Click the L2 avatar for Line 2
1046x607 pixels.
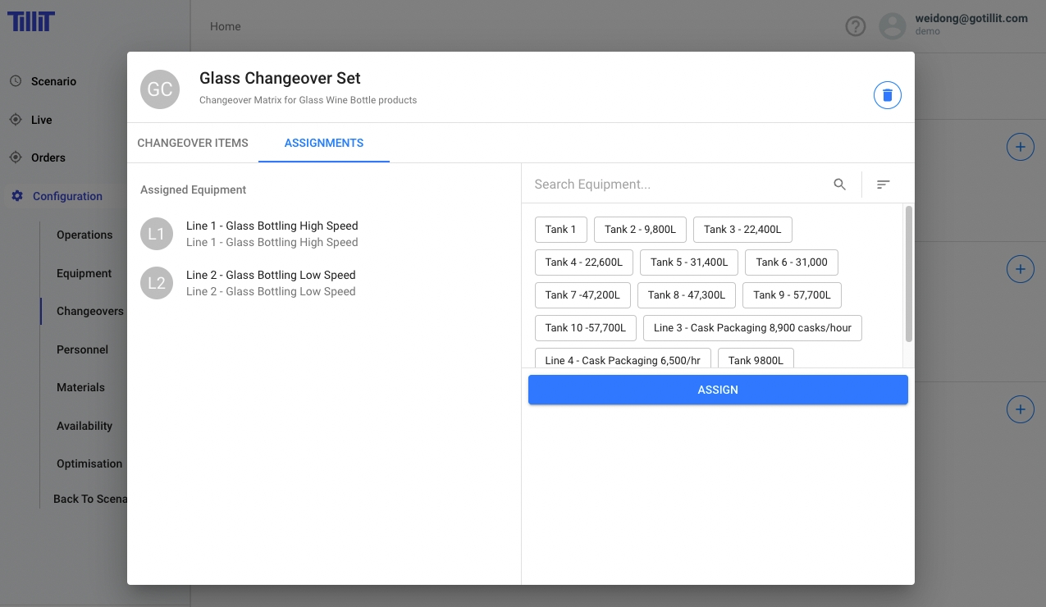[157, 283]
